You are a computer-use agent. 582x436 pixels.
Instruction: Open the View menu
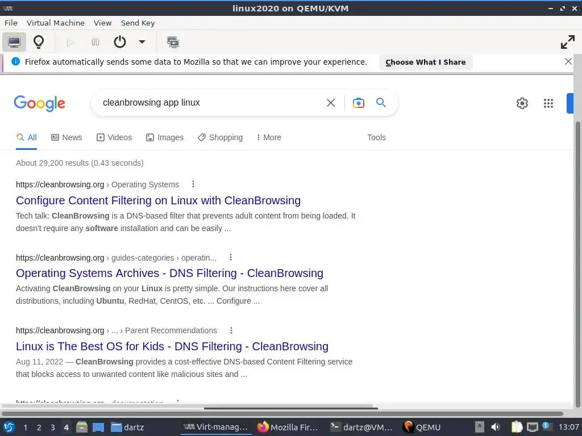102,23
